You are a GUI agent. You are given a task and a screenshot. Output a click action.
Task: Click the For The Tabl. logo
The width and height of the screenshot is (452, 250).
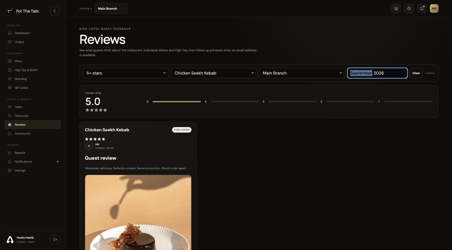coord(24,11)
